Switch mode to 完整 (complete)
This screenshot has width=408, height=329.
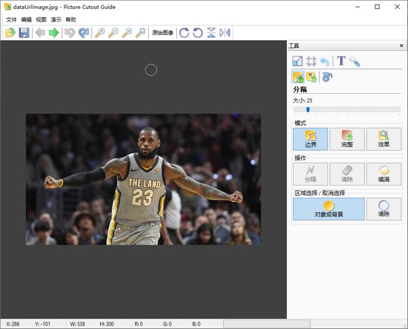pos(347,139)
